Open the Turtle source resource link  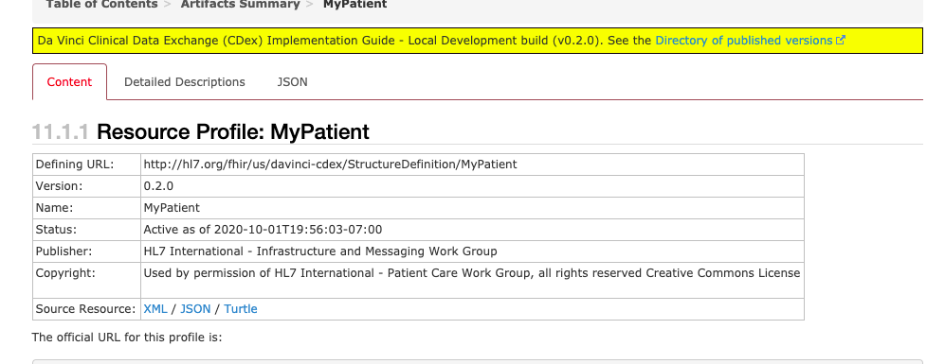coord(241,309)
